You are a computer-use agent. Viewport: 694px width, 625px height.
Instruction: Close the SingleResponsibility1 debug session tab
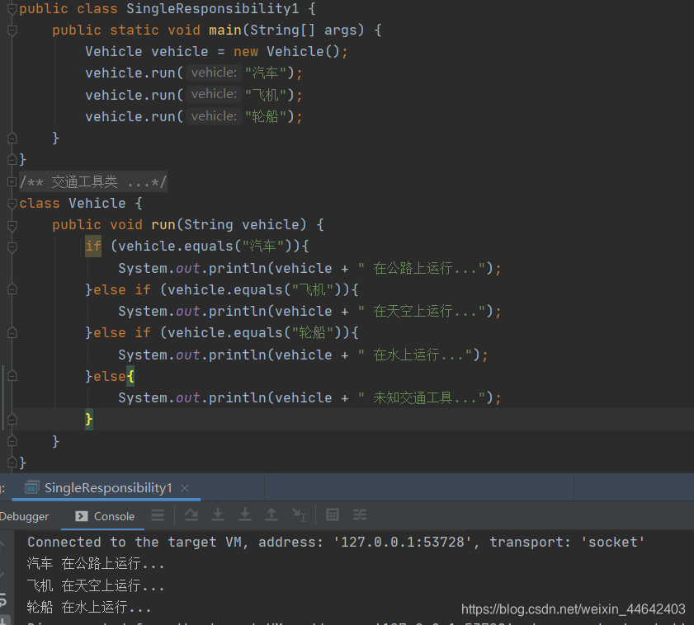coord(185,488)
